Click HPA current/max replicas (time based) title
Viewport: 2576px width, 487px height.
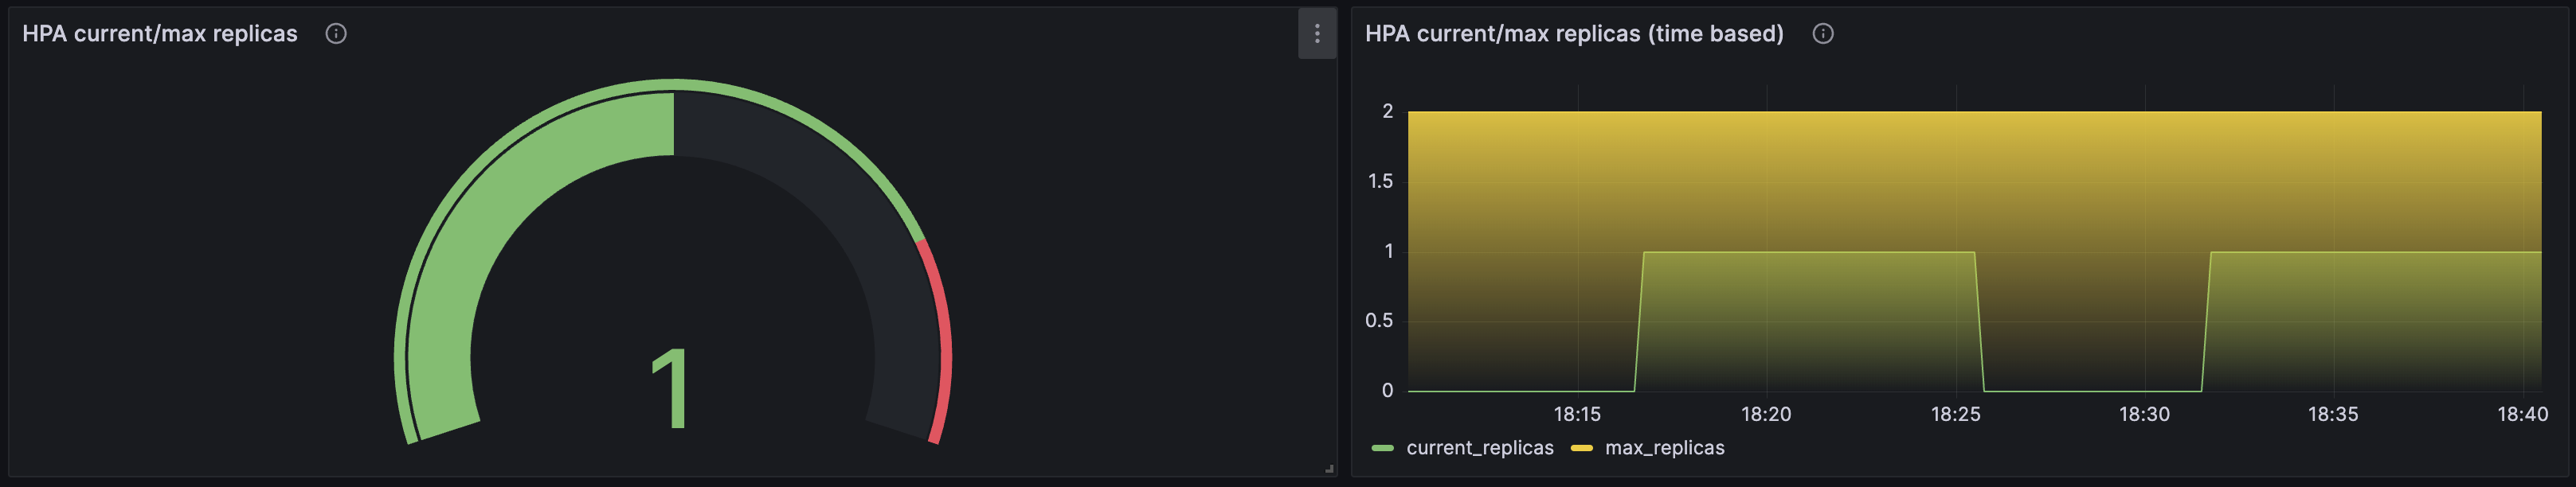[x=1574, y=34]
